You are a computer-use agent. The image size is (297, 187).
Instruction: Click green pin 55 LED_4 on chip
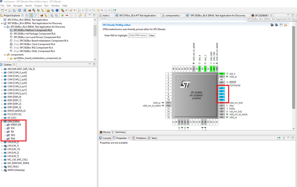(199, 69)
